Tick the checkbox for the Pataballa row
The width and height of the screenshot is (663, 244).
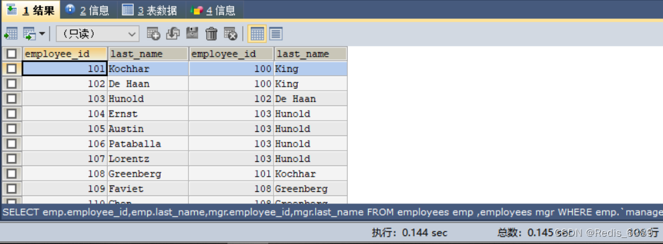pyautogui.click(x=11, y=144)
